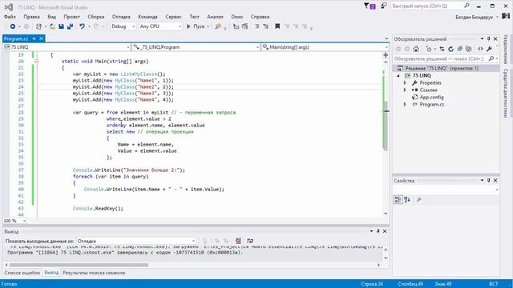Click the Home icon in Solution Explorer
Viewport: 513px width, 288px height.
[x=416, y=49]
